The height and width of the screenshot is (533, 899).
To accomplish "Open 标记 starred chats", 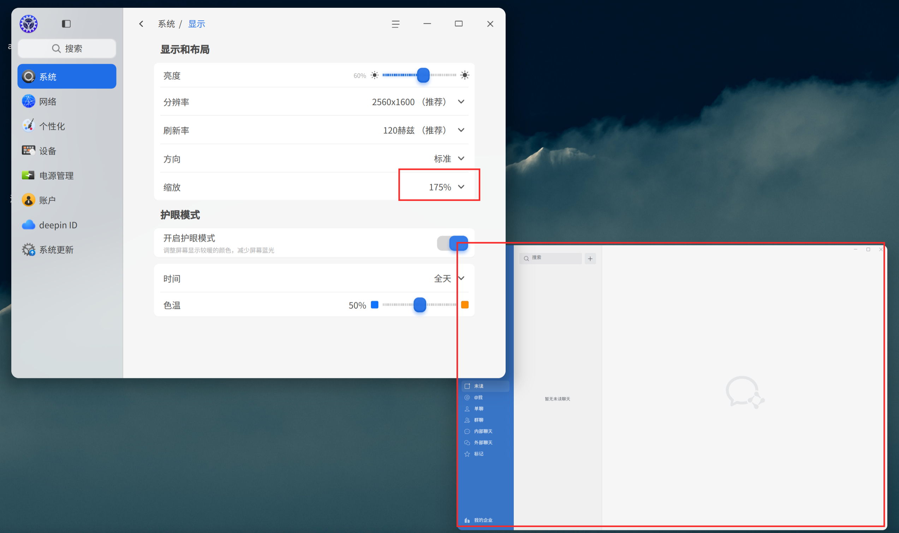I will pos(485,454).
